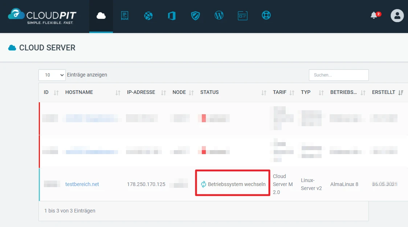The height and width of the screenshot is (227, 408).
Task: Sort by Erstellt column header
Action: coord(387,92)
